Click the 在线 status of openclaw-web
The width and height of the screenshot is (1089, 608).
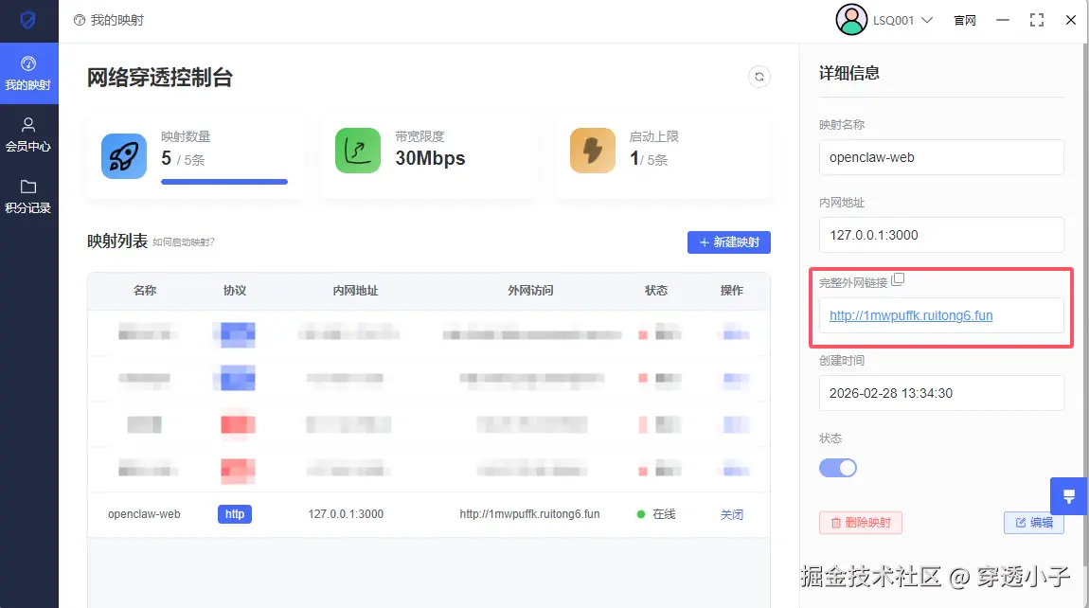[x=656, y=514]
